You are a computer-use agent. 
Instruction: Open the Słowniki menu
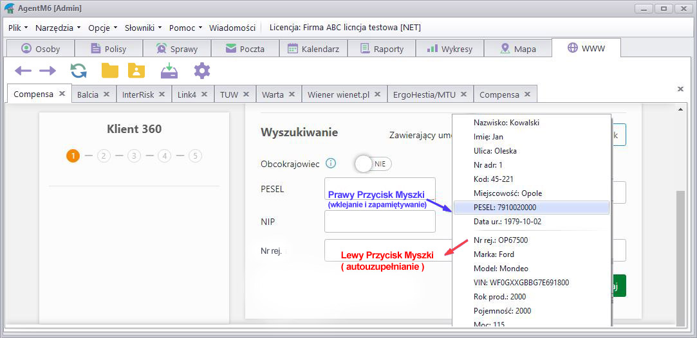pyautogui.click(x=144, y=28)
